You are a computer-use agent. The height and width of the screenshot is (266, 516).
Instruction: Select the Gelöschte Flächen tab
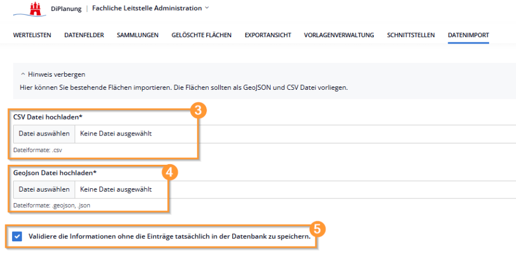tap(201, 35)
